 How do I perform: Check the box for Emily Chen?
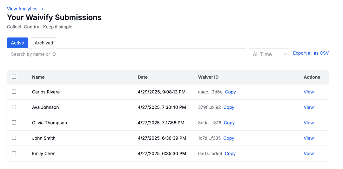14,153
